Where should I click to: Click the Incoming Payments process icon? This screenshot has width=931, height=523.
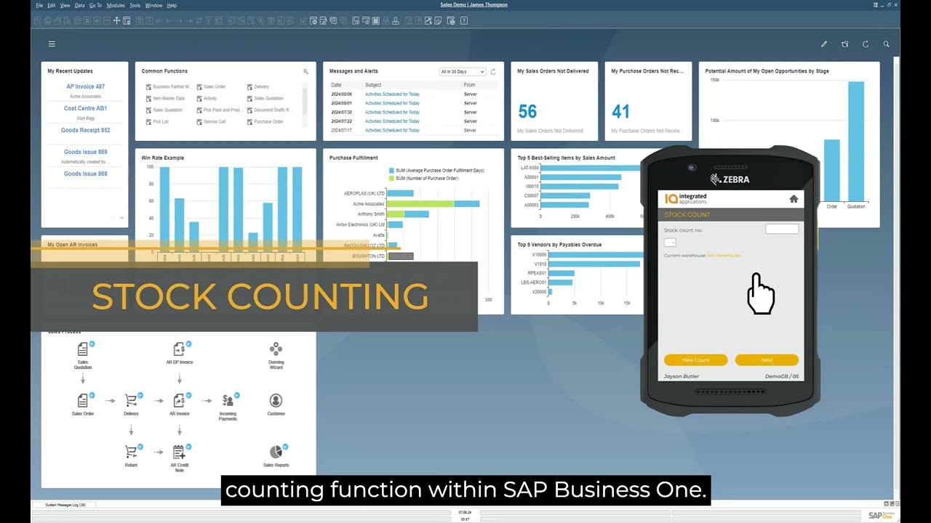[228, 400]
